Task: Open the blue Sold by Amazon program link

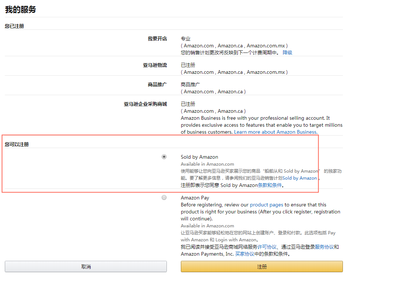Action: [299, 178]
